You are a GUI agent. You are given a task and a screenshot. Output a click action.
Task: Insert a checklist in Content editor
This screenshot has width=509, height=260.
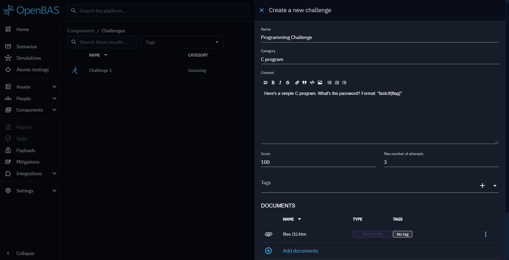[x=344, y=83]
